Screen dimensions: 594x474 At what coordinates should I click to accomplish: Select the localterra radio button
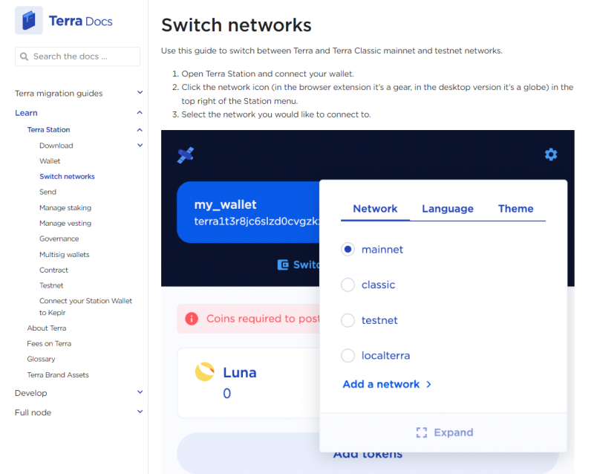pos(347,356)
